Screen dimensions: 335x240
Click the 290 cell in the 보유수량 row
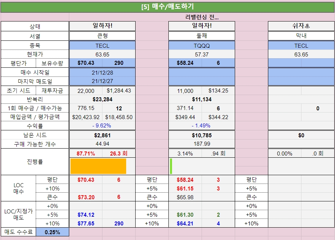tap(119, 63)
